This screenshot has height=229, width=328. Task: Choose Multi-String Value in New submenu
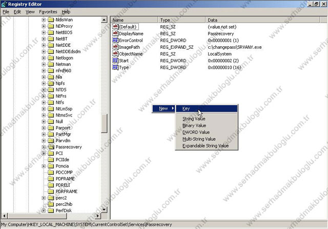[207, 139]
